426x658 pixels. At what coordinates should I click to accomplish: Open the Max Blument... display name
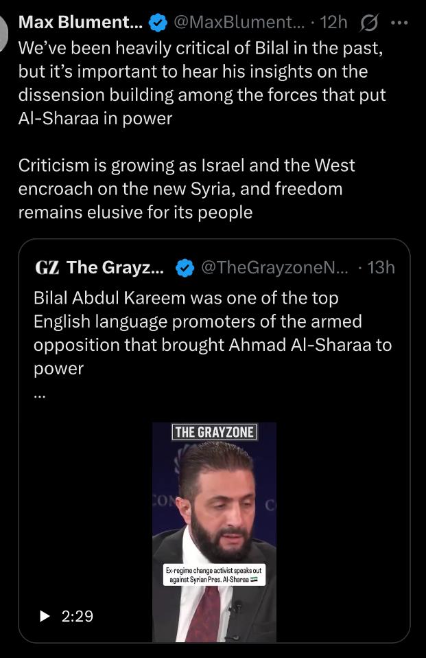point(80,23)
